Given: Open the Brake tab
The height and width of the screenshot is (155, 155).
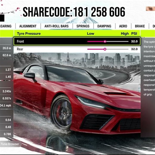Looking at the screenshot, I should [x=140, y=26].
